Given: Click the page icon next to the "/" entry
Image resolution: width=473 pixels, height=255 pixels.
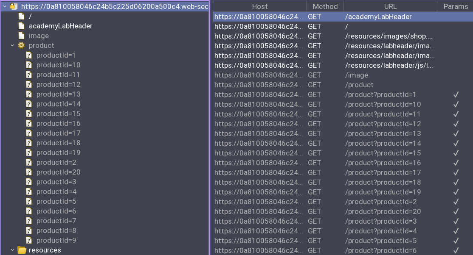Looking at the screenshot, I should point(21,16).
